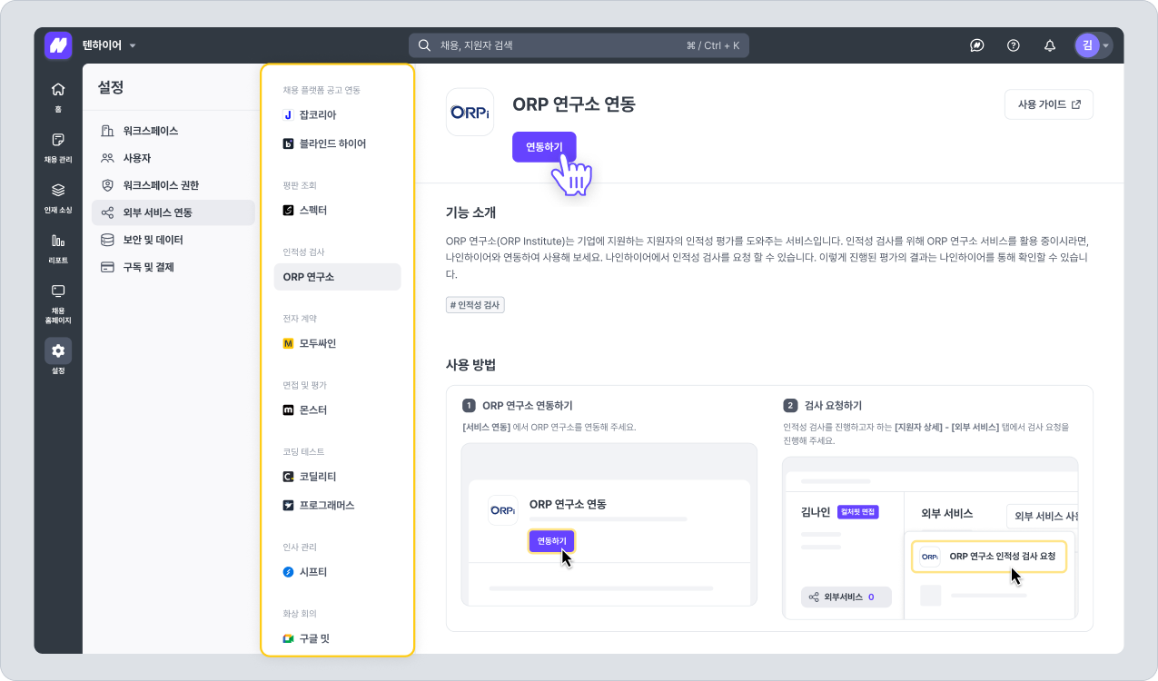The width and height of the screenshot is (1158, 681).
Task: Open the 사용 가이드 external link button
Action: click(1048, 104)
